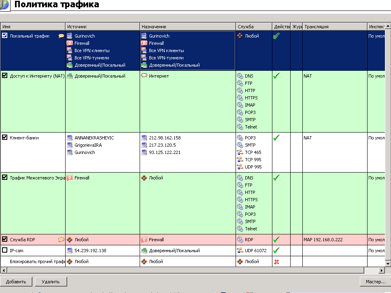Click the UDP 995 service icon
391x293 pixels.
pyautogui.click(x=240, y=167)
